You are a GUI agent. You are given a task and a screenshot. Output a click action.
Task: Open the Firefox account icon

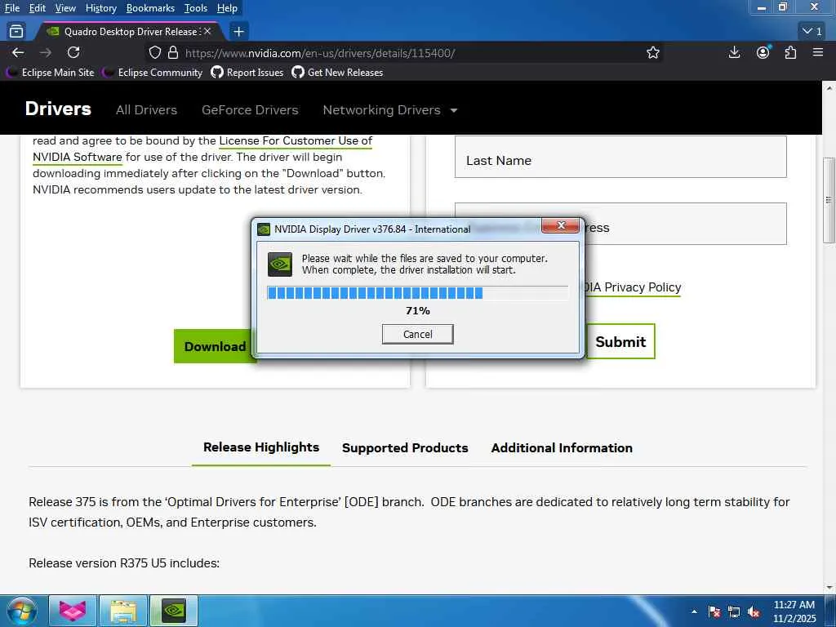[x=763, y=52]
